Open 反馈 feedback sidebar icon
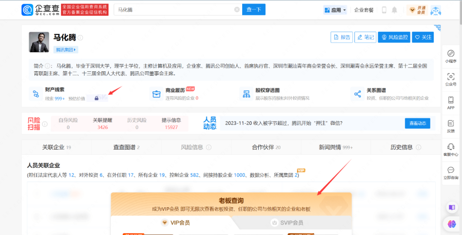The height and width of the screenshot is (235, 462). click(x=451, y=126)
